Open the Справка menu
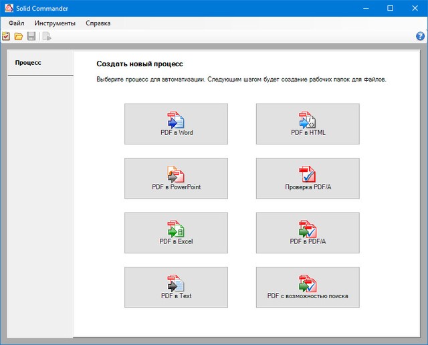Screen dimensions: 428x345 (x=98, y=23)
